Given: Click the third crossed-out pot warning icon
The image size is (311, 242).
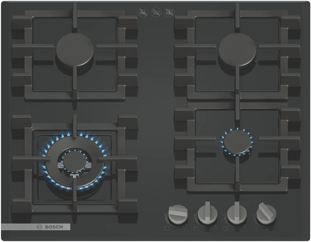Looking at the screenshot, I should (169, 12).
